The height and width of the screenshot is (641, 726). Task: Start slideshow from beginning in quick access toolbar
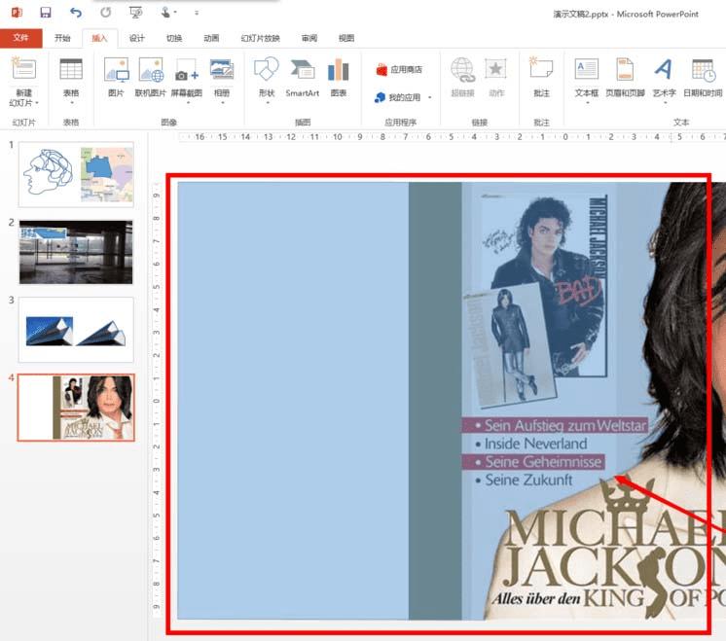point(135,13)
